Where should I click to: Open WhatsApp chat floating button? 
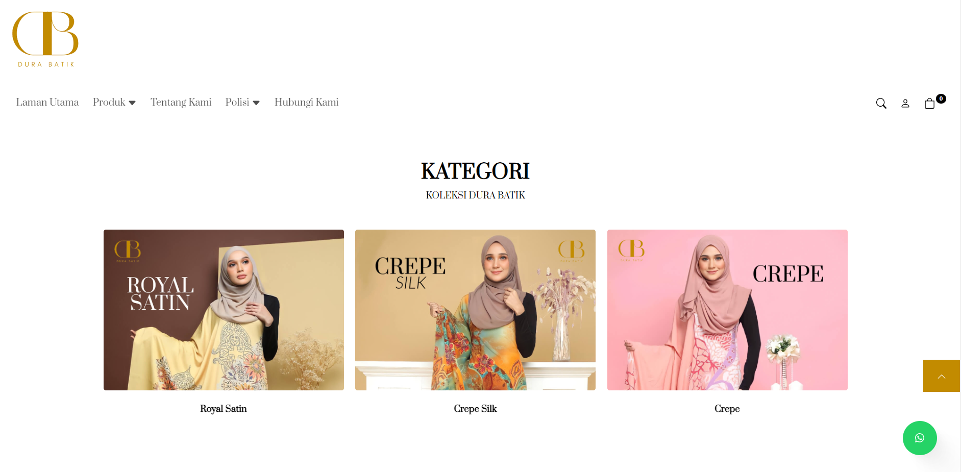[x=920, y=438]
